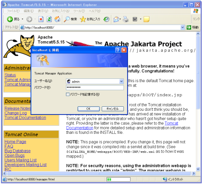203x184 pixels.
Task: Click the dialog help question mark button
Action: coord(118,50)
